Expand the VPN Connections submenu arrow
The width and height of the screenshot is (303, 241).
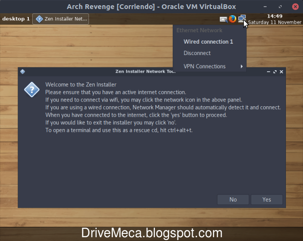241,66
